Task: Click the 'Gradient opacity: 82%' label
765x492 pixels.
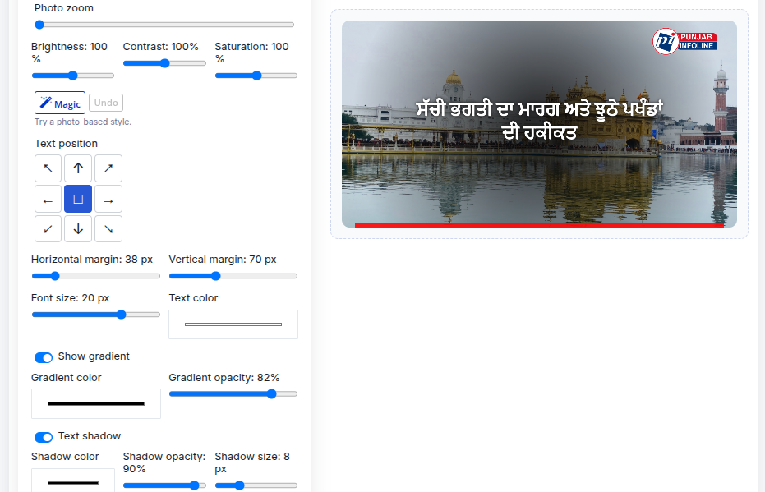Action: (x=224, y=377)
